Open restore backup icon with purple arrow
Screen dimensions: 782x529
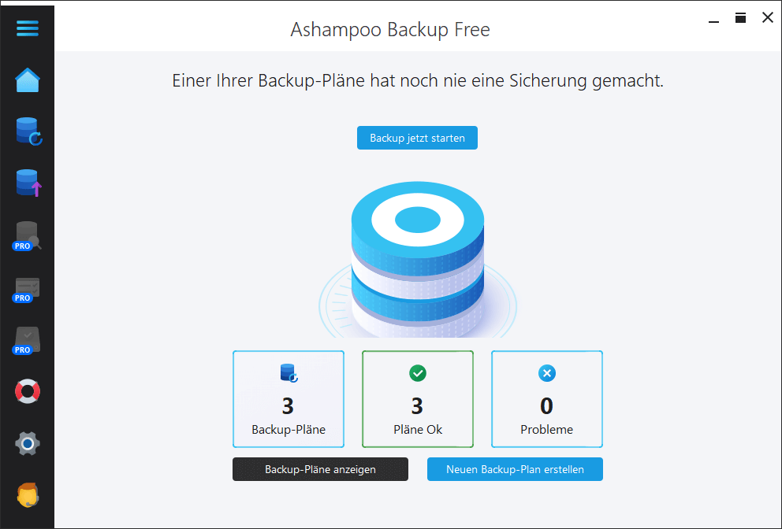(28, 183)
